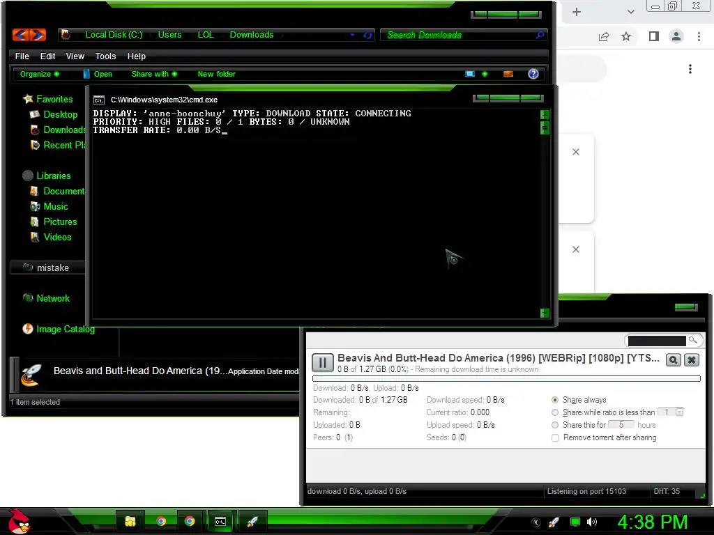Open the ratio value dropdown
Viewport: 714px width, 535px height.
click(x=679, y=412)
